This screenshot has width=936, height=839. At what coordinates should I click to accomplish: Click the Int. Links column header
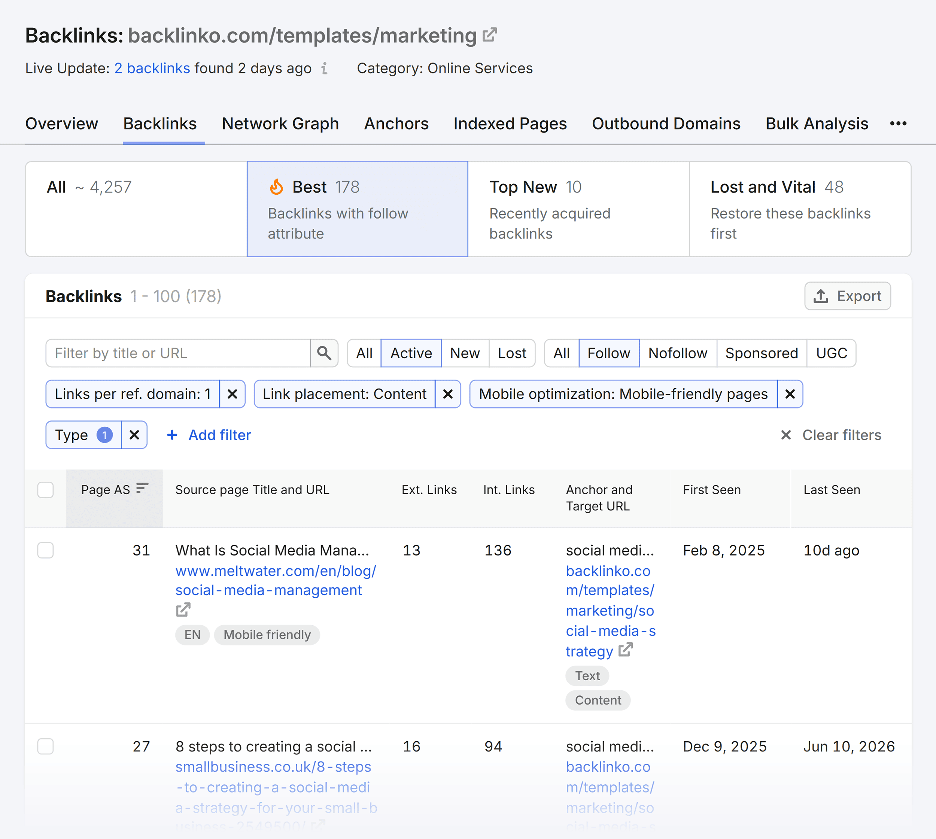click(x=509, y=490)
